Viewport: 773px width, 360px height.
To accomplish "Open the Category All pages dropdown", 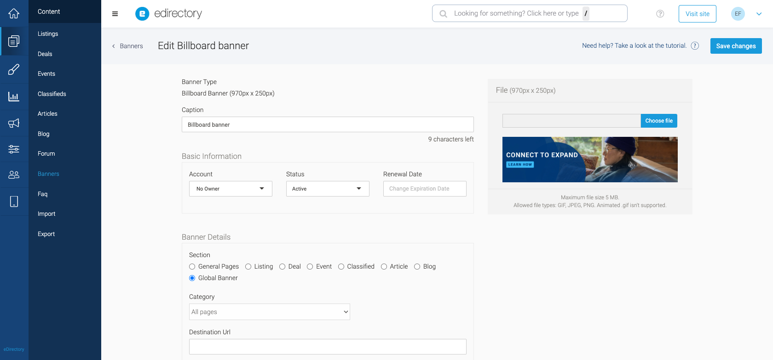I will (270, 312).
